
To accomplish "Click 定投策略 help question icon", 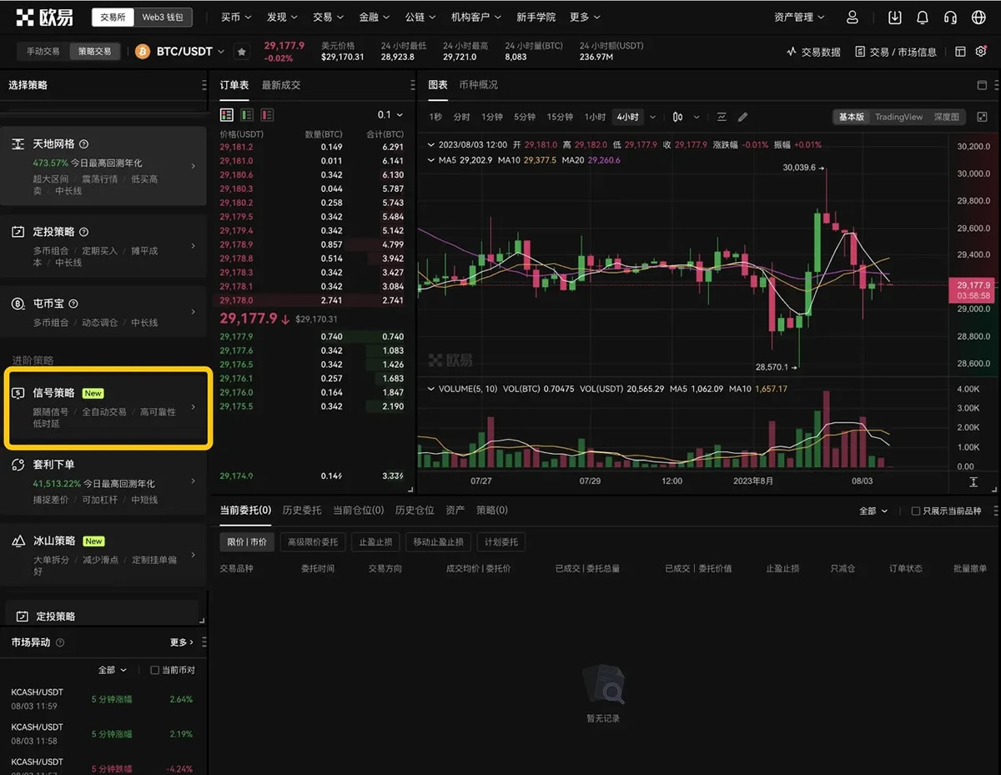I will coord(83,232).
